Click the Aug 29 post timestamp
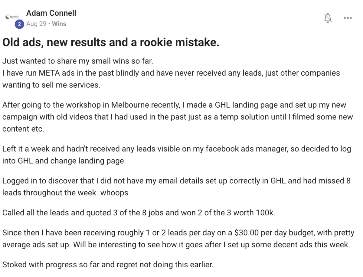Viewport: 363px width, 277px height. point(36,24)
